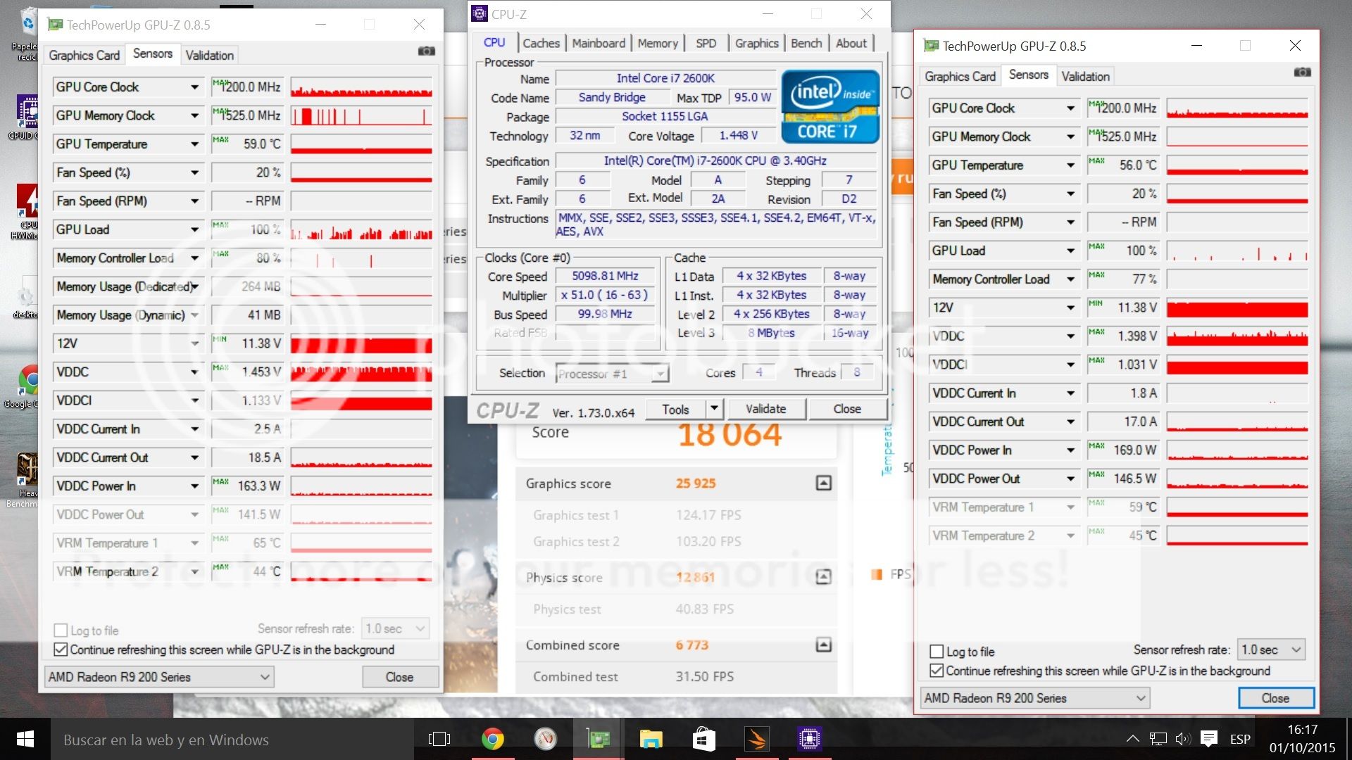The width and height of the screenshot is (1352, 760).
Task: Click the left GPU-Z window title icon
Action: tap(54, 25)
